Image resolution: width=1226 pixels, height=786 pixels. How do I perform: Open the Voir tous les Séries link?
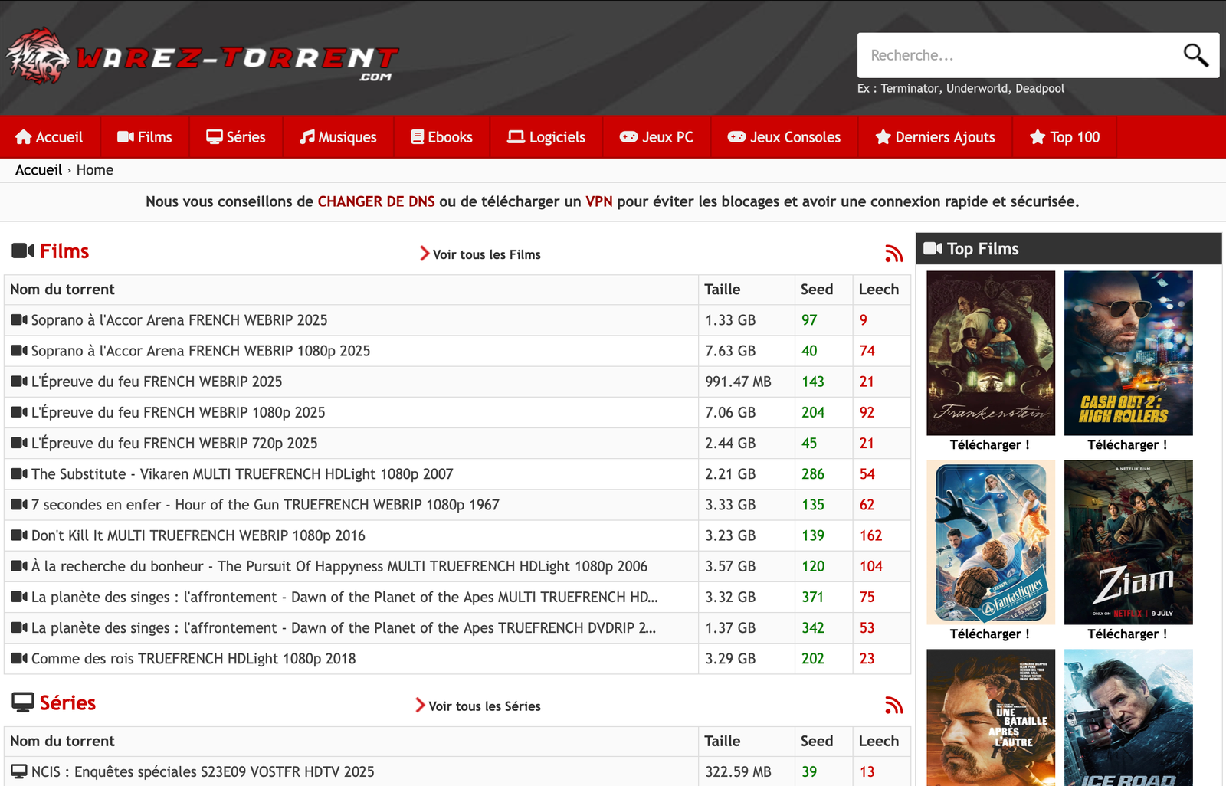point(484,706)
